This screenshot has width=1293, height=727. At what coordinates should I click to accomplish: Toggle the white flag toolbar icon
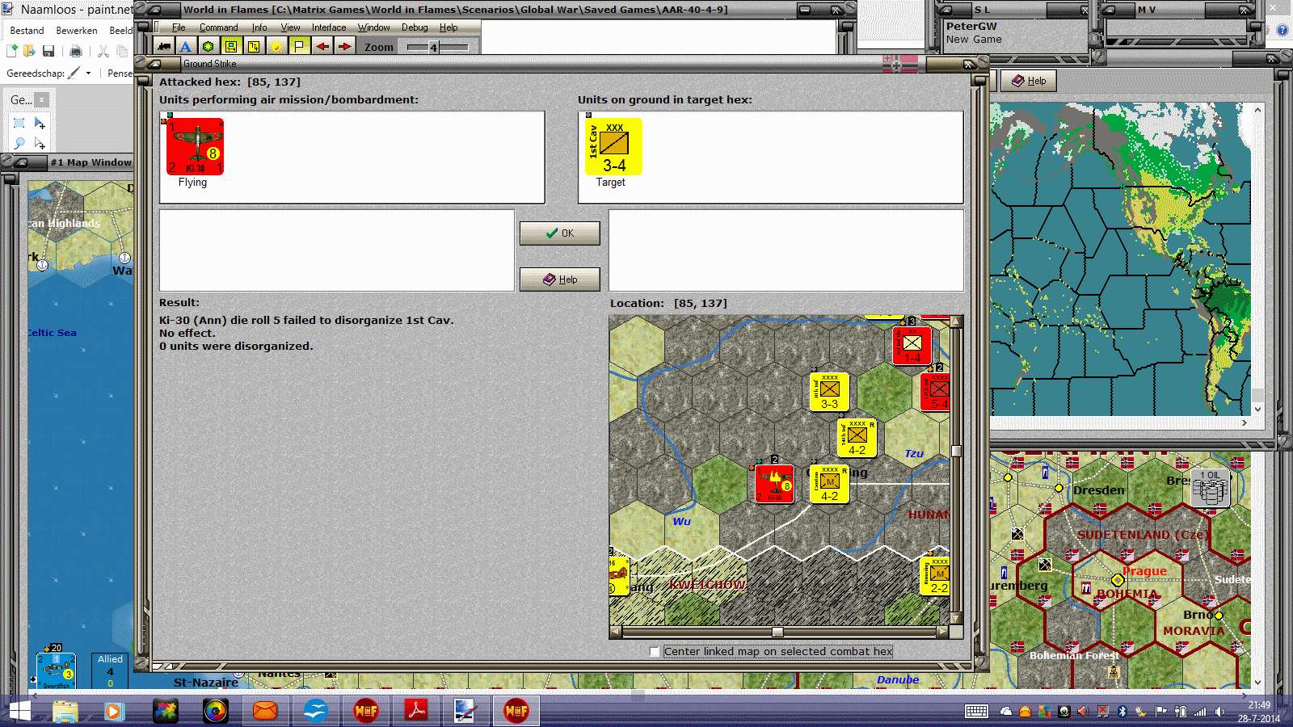point(300,46)
